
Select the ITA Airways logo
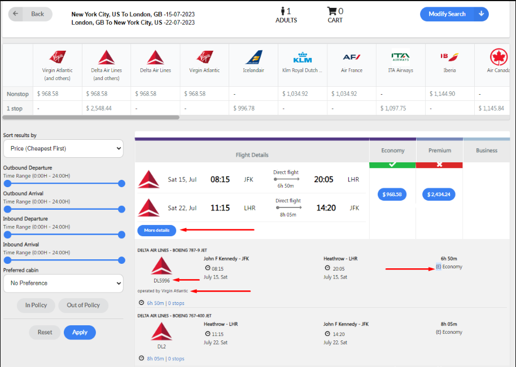coord(400,57)
